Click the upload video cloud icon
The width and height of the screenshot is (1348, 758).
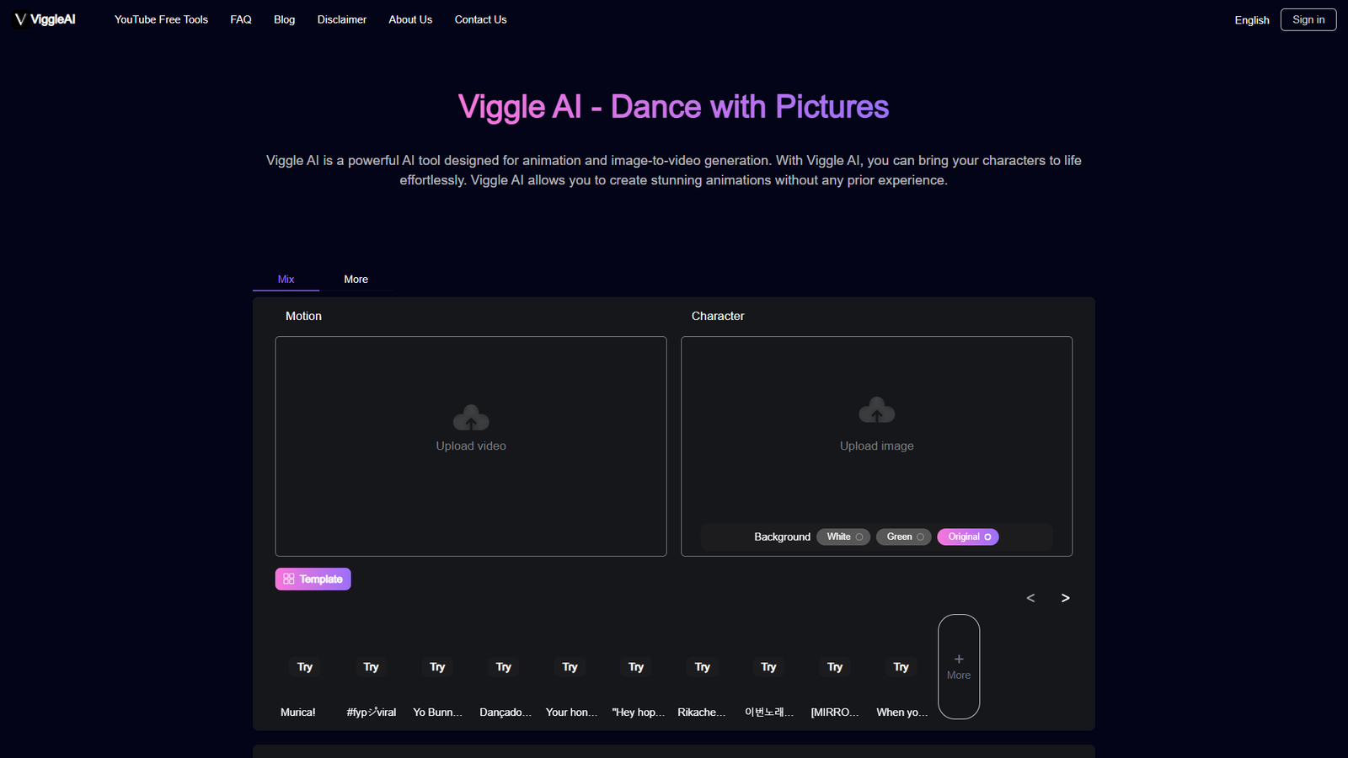[471, 418]
